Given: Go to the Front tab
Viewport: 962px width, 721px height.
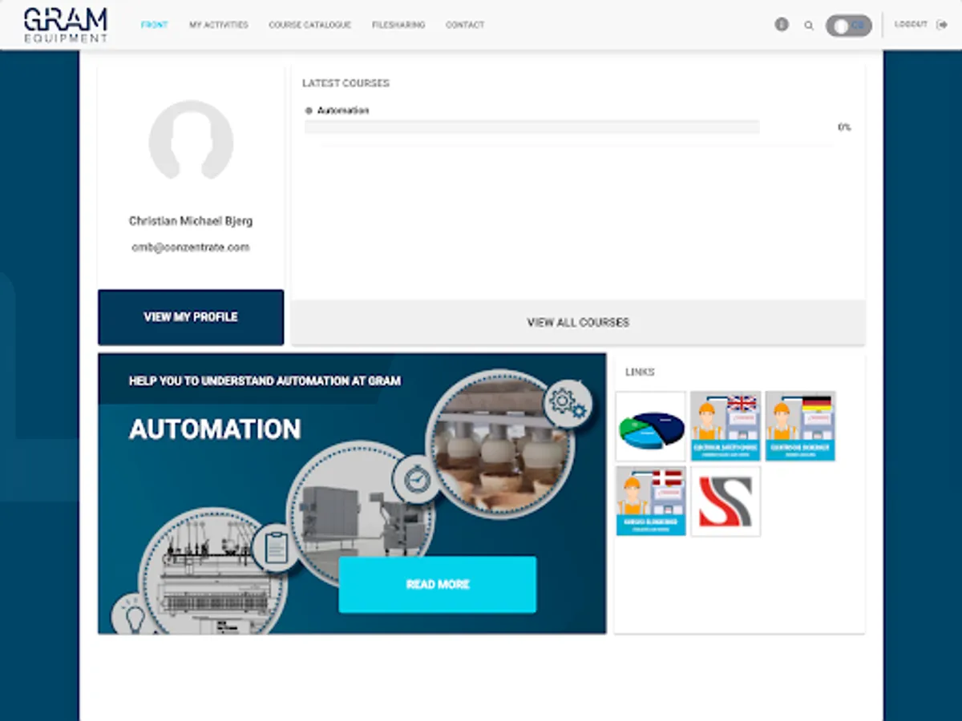Looking at the screenshot, I should pos(154,25).
